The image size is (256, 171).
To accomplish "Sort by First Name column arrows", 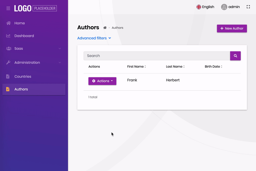I will [145, 67].
